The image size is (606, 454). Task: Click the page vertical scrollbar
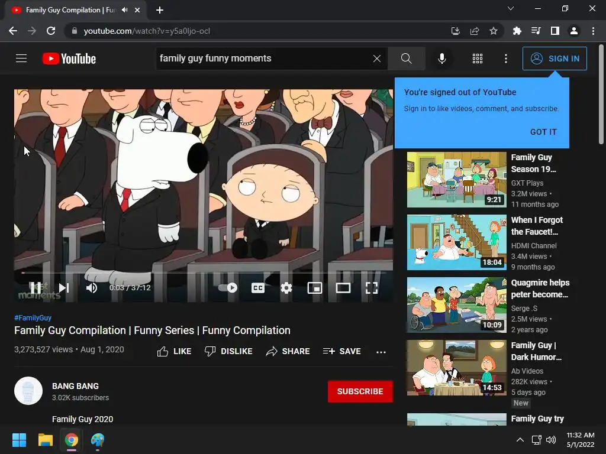coord(601,94)
